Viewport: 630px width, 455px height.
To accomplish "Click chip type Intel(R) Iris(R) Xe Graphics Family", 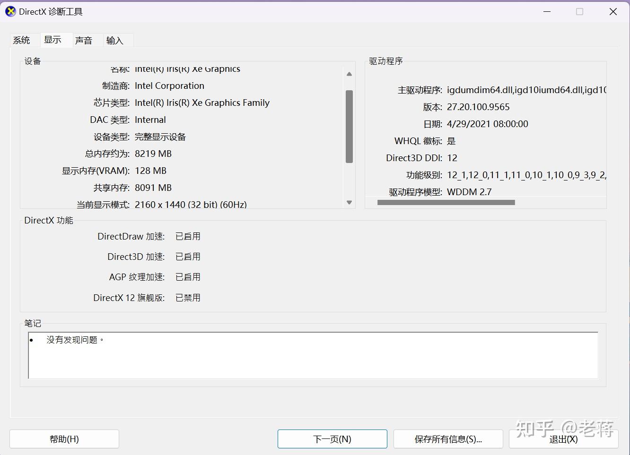I will click(202, 103).
